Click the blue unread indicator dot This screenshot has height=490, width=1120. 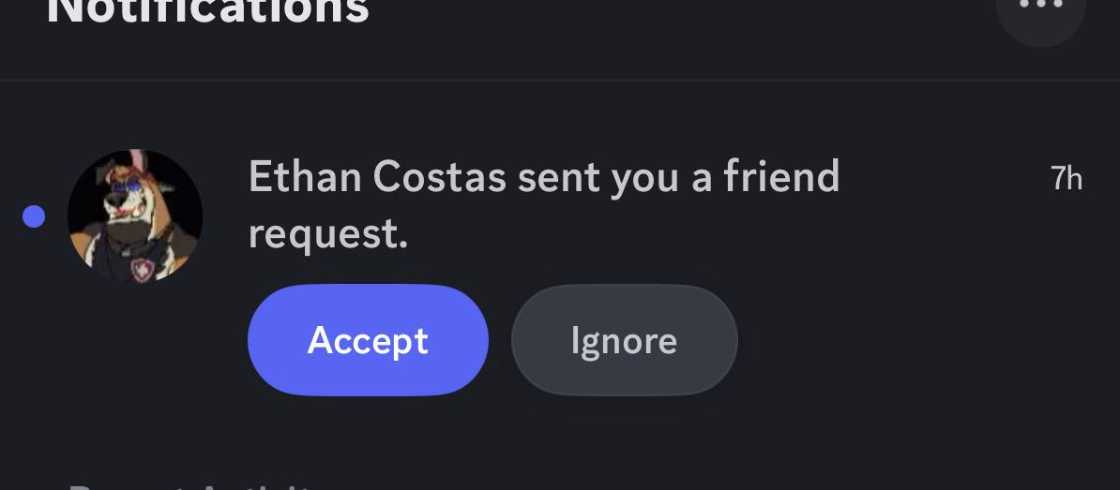(34, 216)
